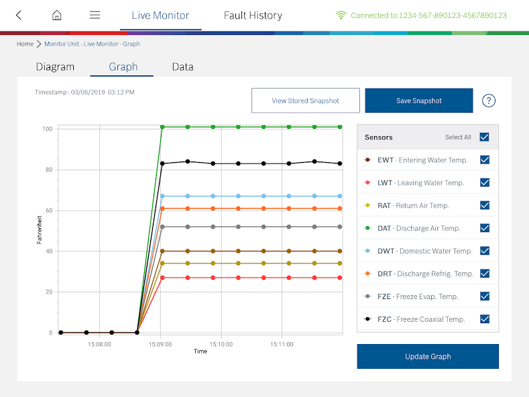This screenshot has height=397, width=529.
Task: Open the Data view tab
Action: coord(182,67)
